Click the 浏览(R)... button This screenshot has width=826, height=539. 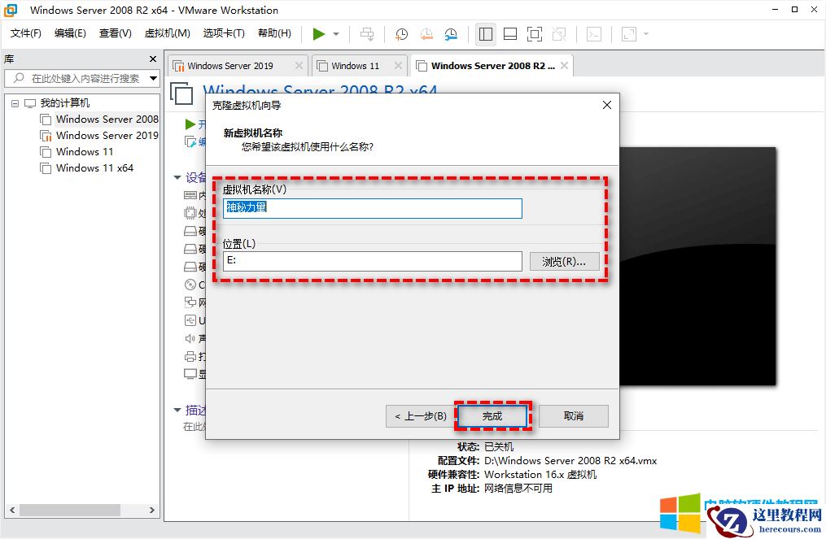click(564, 262)
